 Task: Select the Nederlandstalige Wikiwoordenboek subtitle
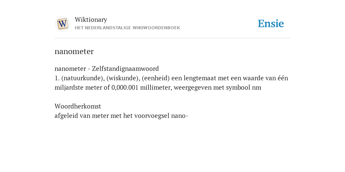tap(127, 28)
